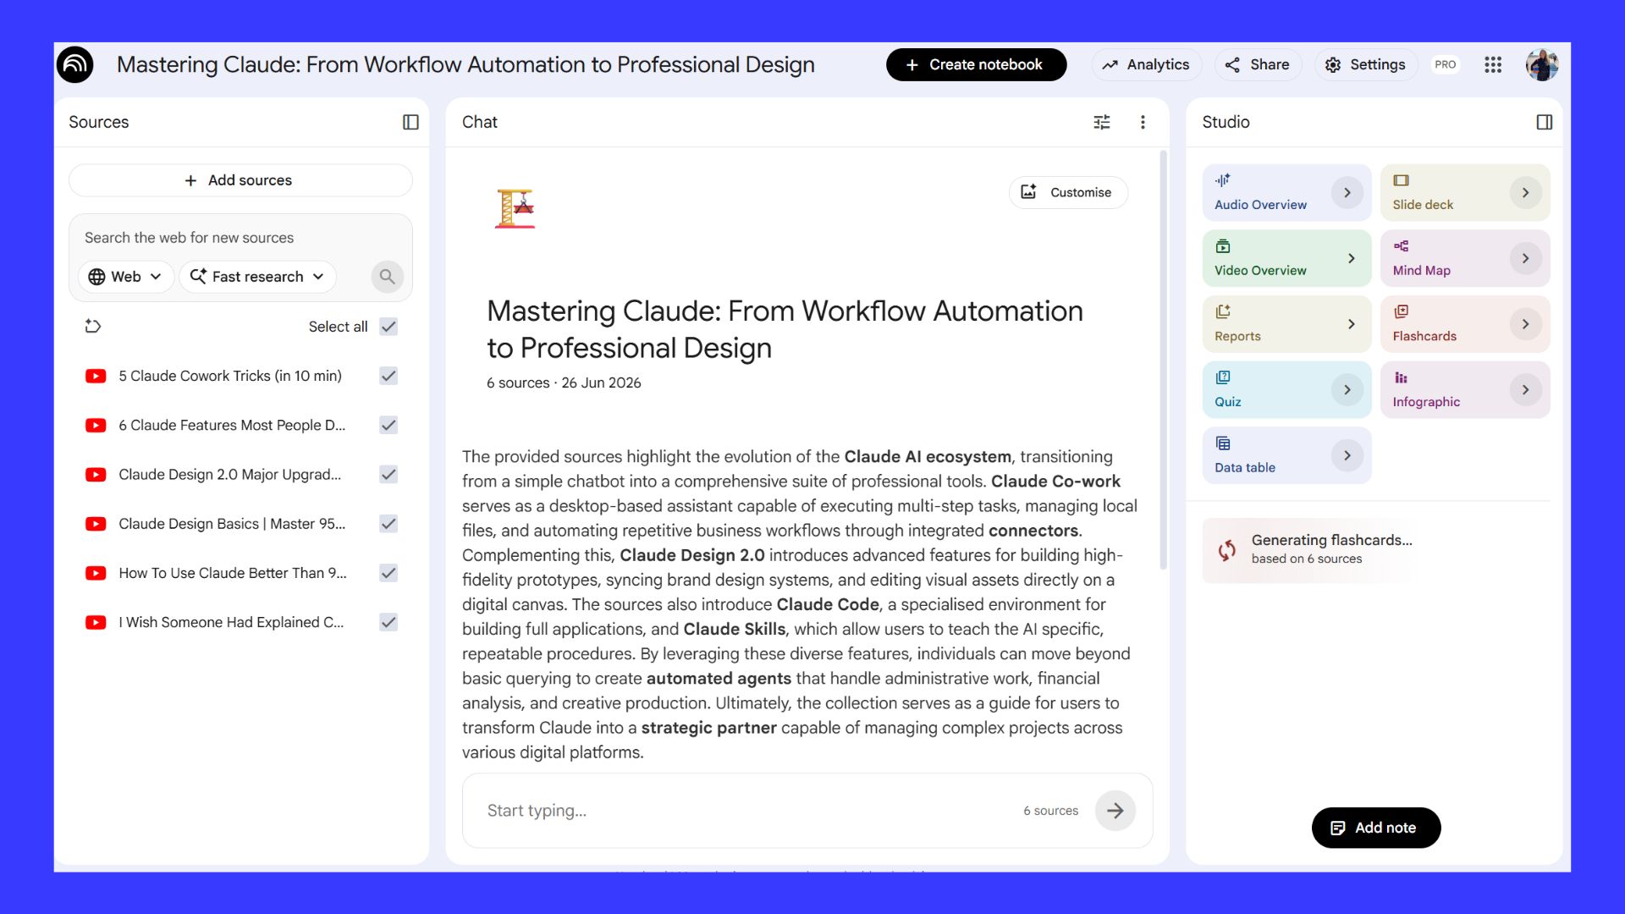Click YouTube icon for I Wish Someone

[96, 622]
